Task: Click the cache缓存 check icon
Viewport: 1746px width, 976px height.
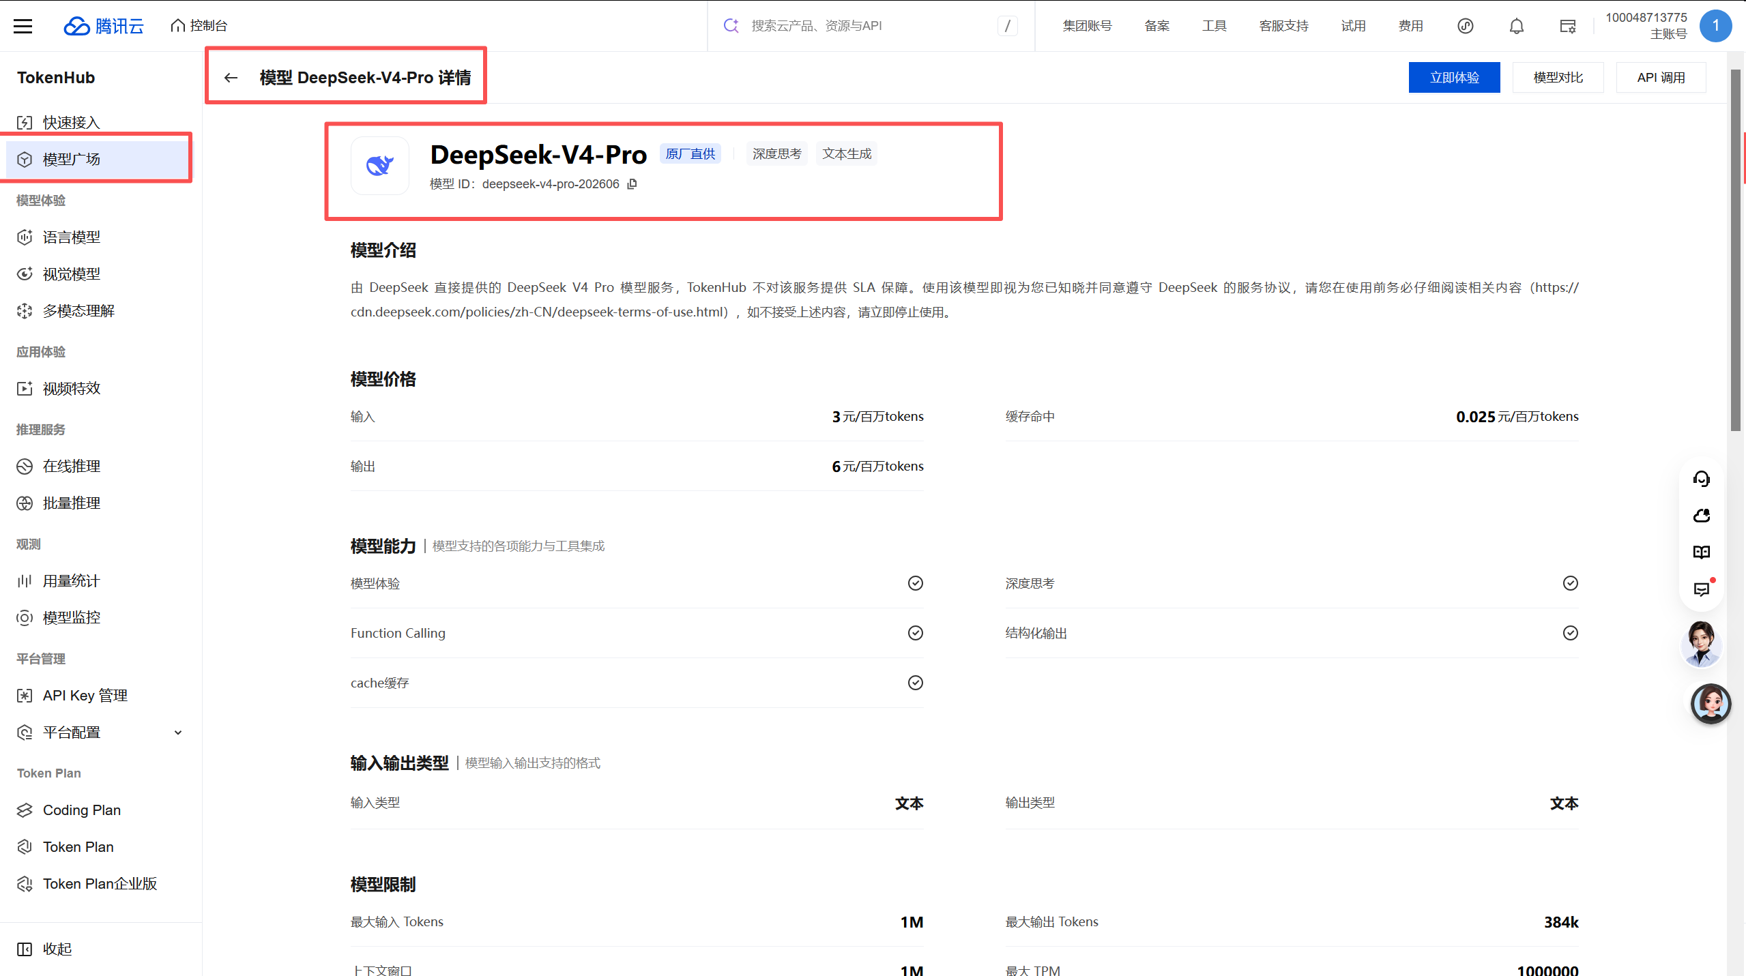Action: [916, 683]
